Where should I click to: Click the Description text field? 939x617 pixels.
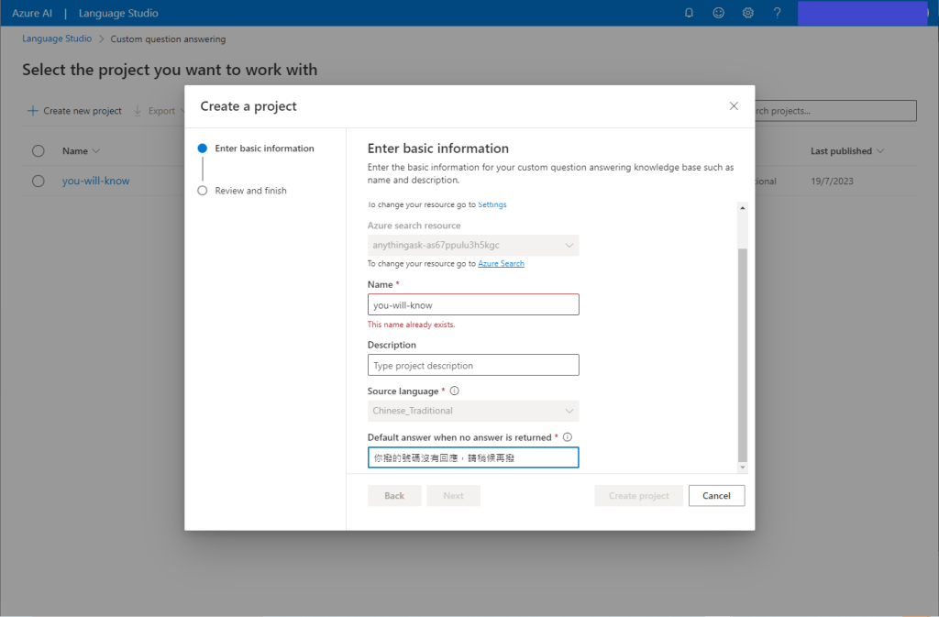[473, 365]
